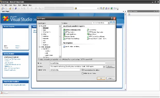The image size is (160, 98).
Task: Click the Open File toolbar icon
Action: 10,8
